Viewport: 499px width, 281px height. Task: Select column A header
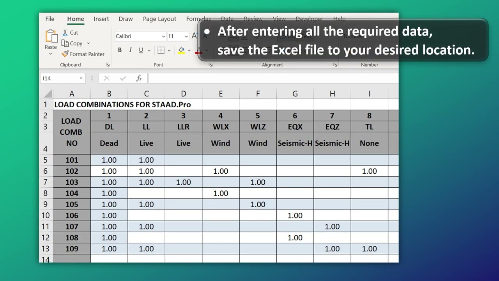[x=72, y=94]
